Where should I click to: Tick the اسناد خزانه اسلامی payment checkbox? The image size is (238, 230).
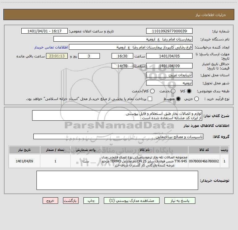click(x=150, y=99)
